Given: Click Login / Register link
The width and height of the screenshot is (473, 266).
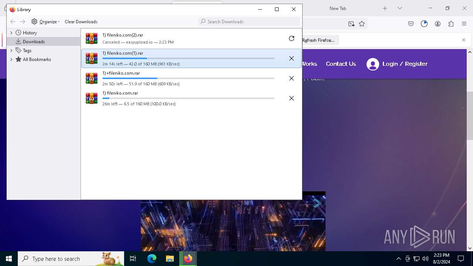Looking at the screenshot, I should [x=405, y=64].
